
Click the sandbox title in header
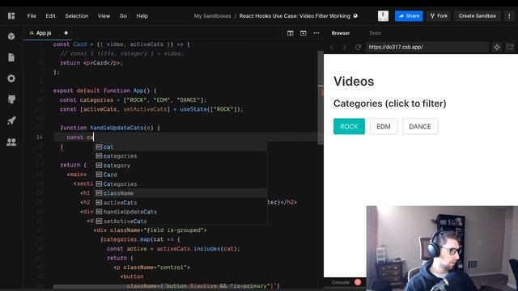295,16
